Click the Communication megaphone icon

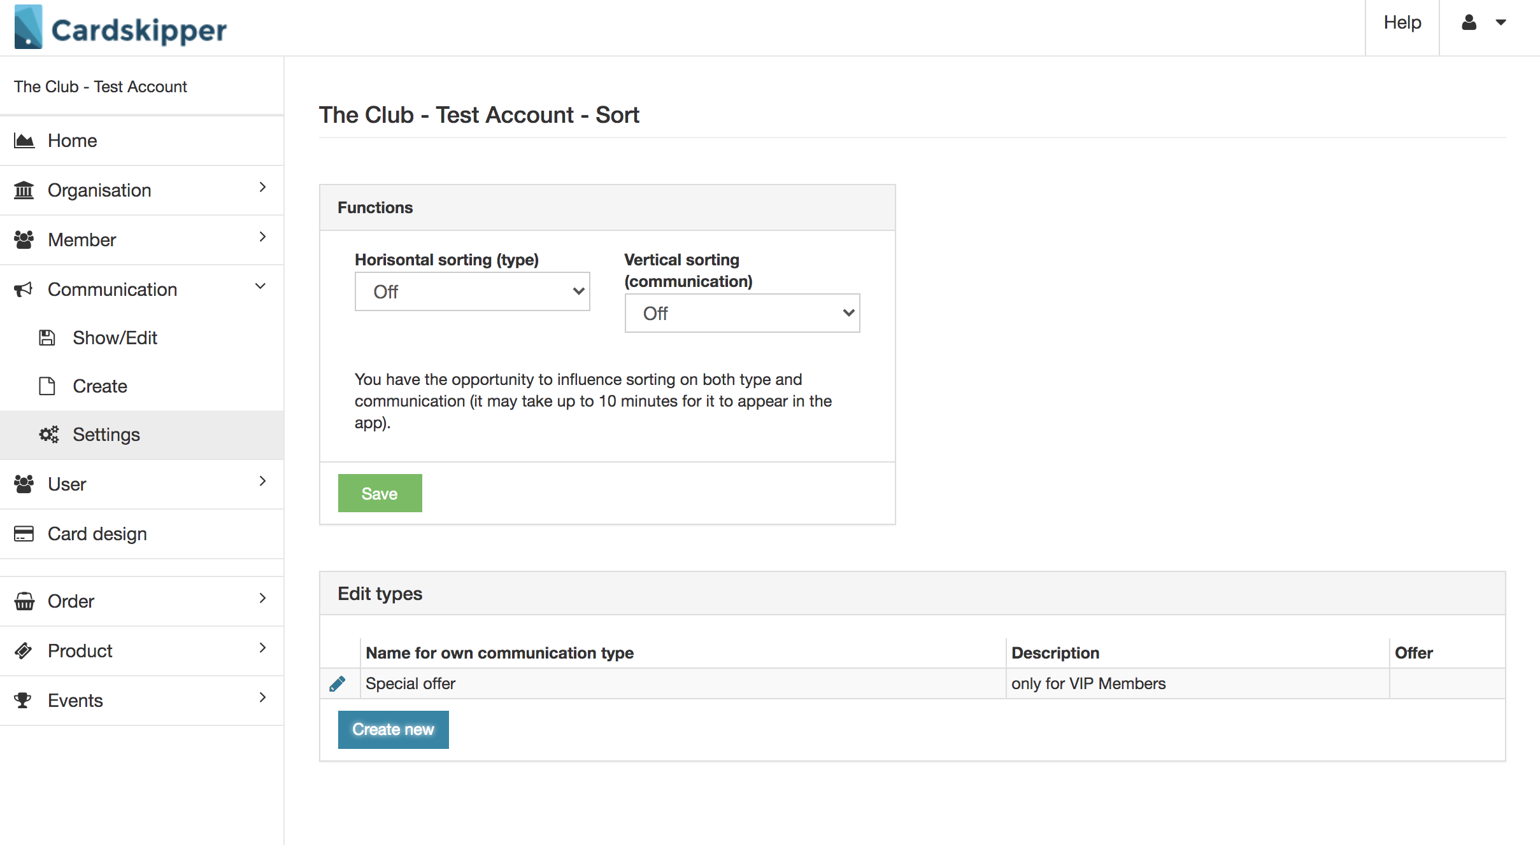pyautogui.click(x=24, y=290)
